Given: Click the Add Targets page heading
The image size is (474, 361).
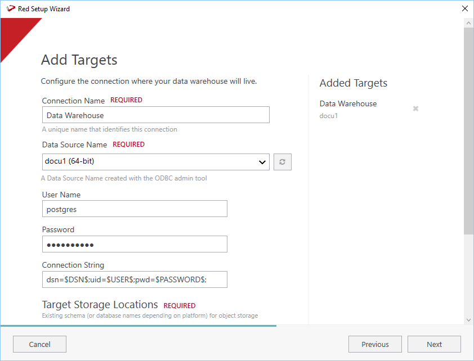Looking at the screenshot, I should [79, 60].
